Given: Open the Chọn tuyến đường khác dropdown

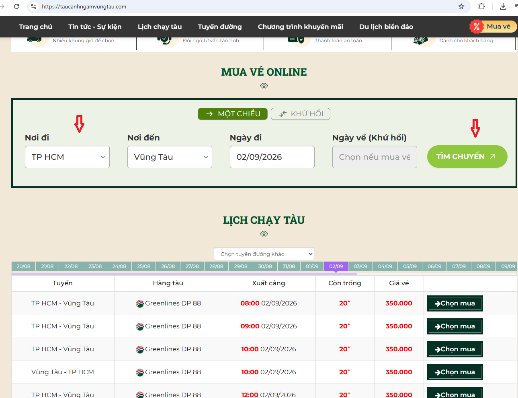Looking at the screenshot, I should coord(264,254).
